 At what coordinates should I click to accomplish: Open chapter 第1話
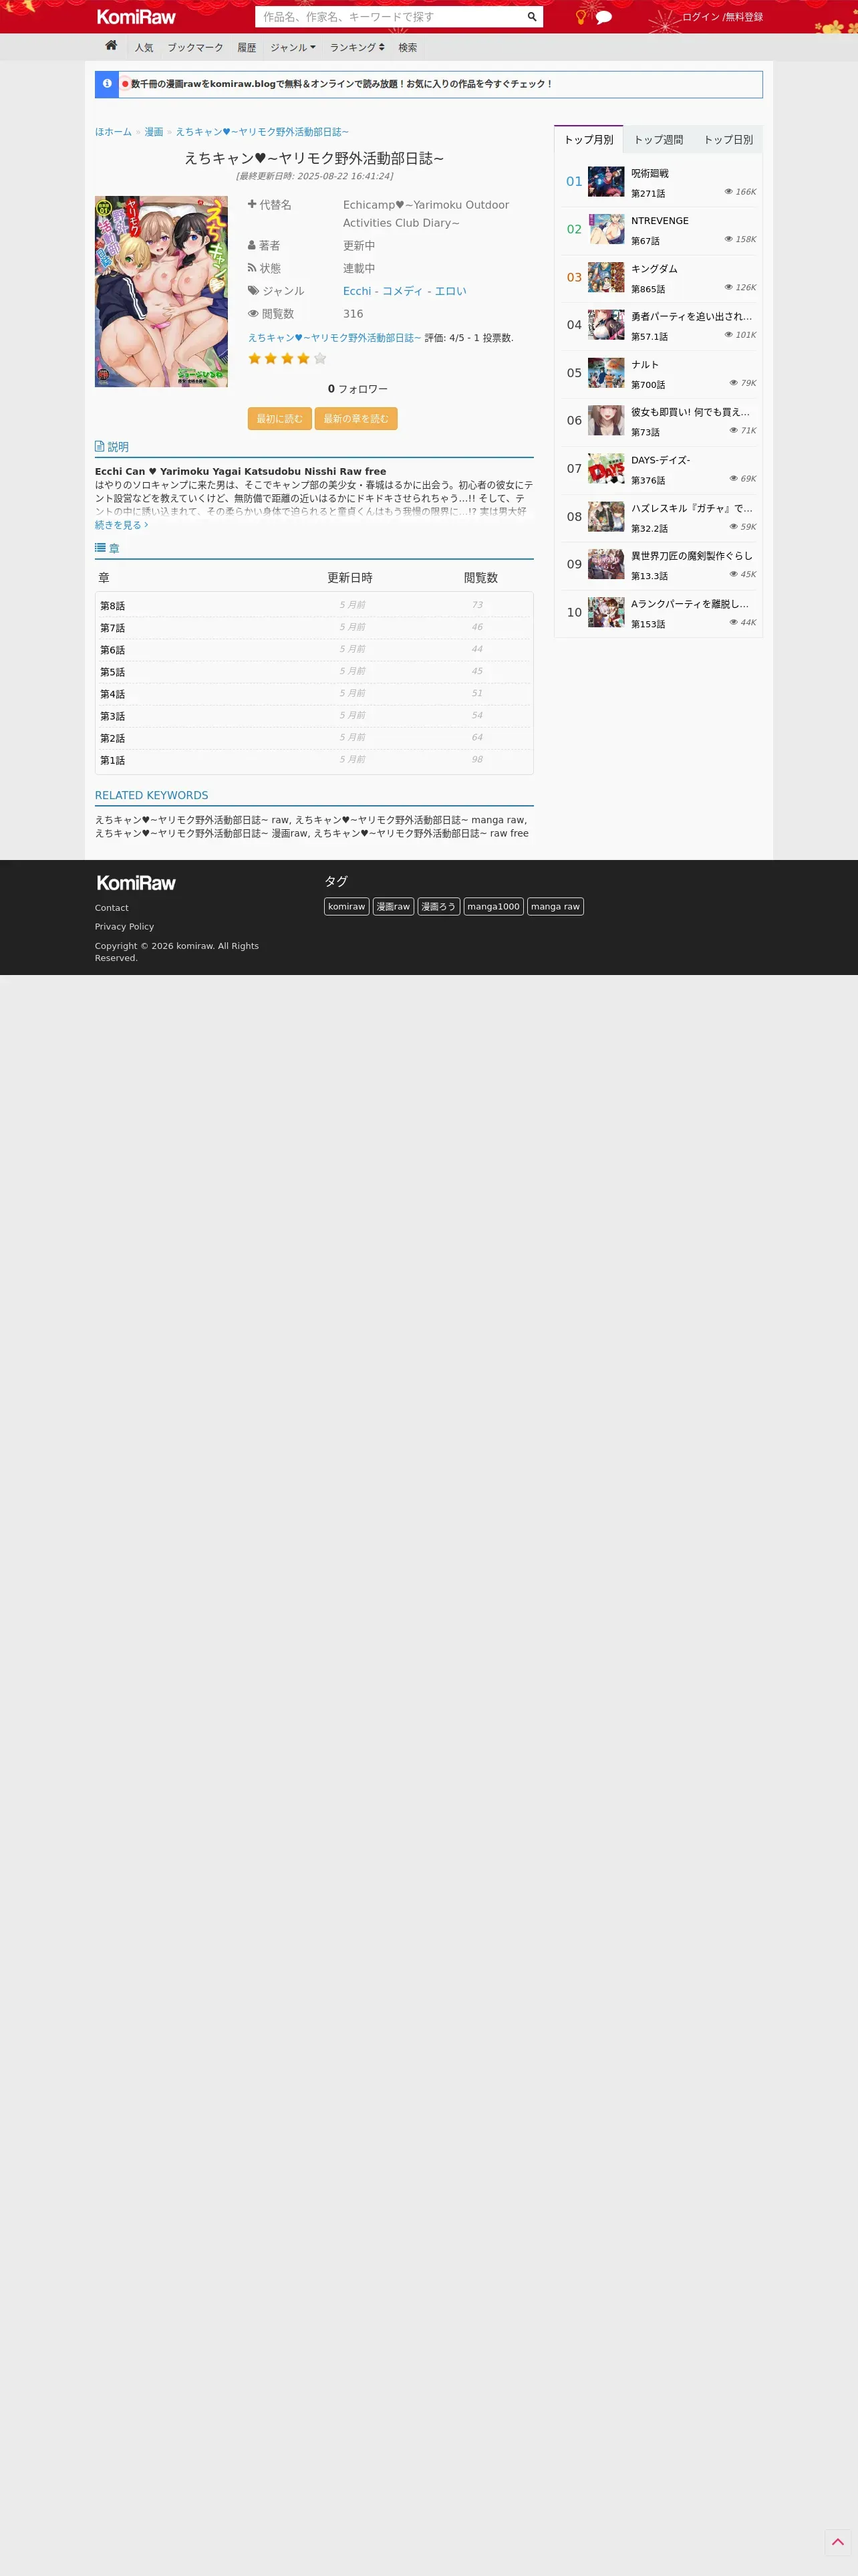[x=113, y=760]
